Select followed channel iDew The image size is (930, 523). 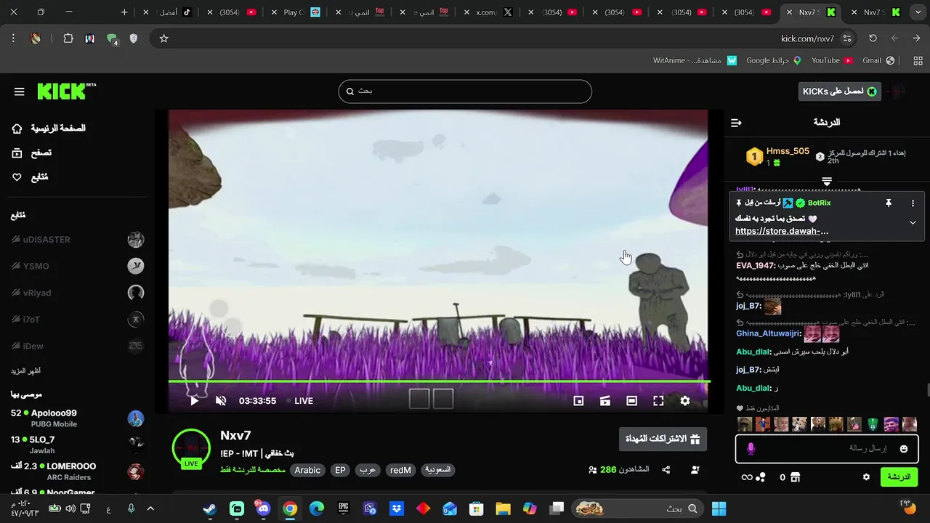78,346
